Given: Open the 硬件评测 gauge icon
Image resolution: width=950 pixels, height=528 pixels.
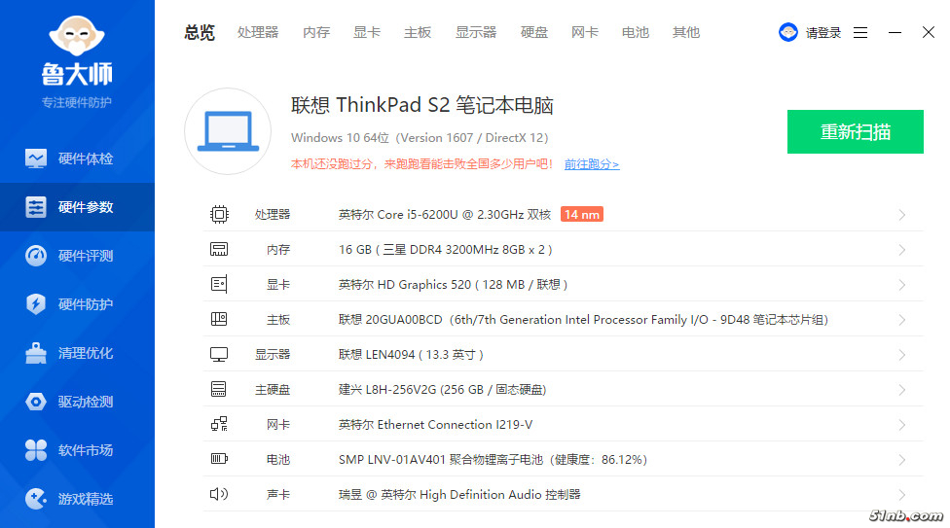Looking at the screenshot, I should [36, 256].
